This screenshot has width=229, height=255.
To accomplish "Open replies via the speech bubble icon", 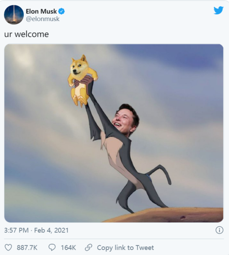I will (52, 247).
